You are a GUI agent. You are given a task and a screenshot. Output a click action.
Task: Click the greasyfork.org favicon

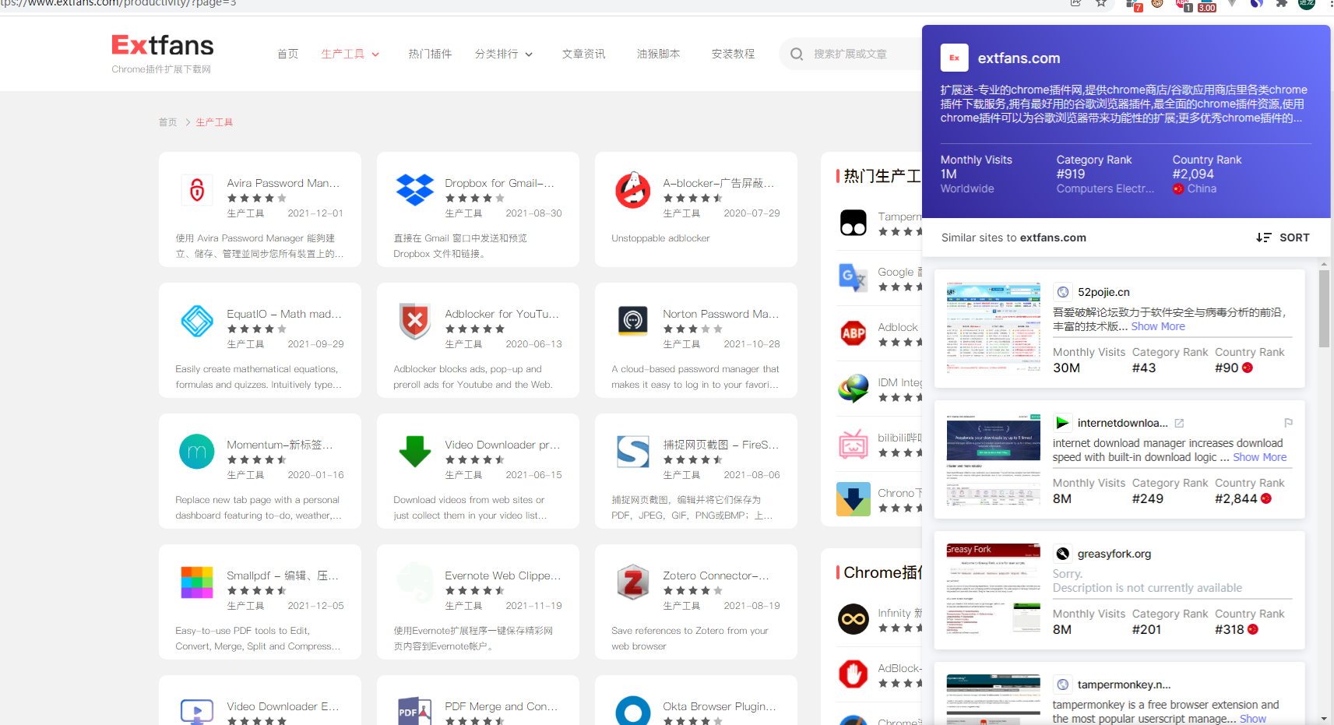tap(1062, 554)
